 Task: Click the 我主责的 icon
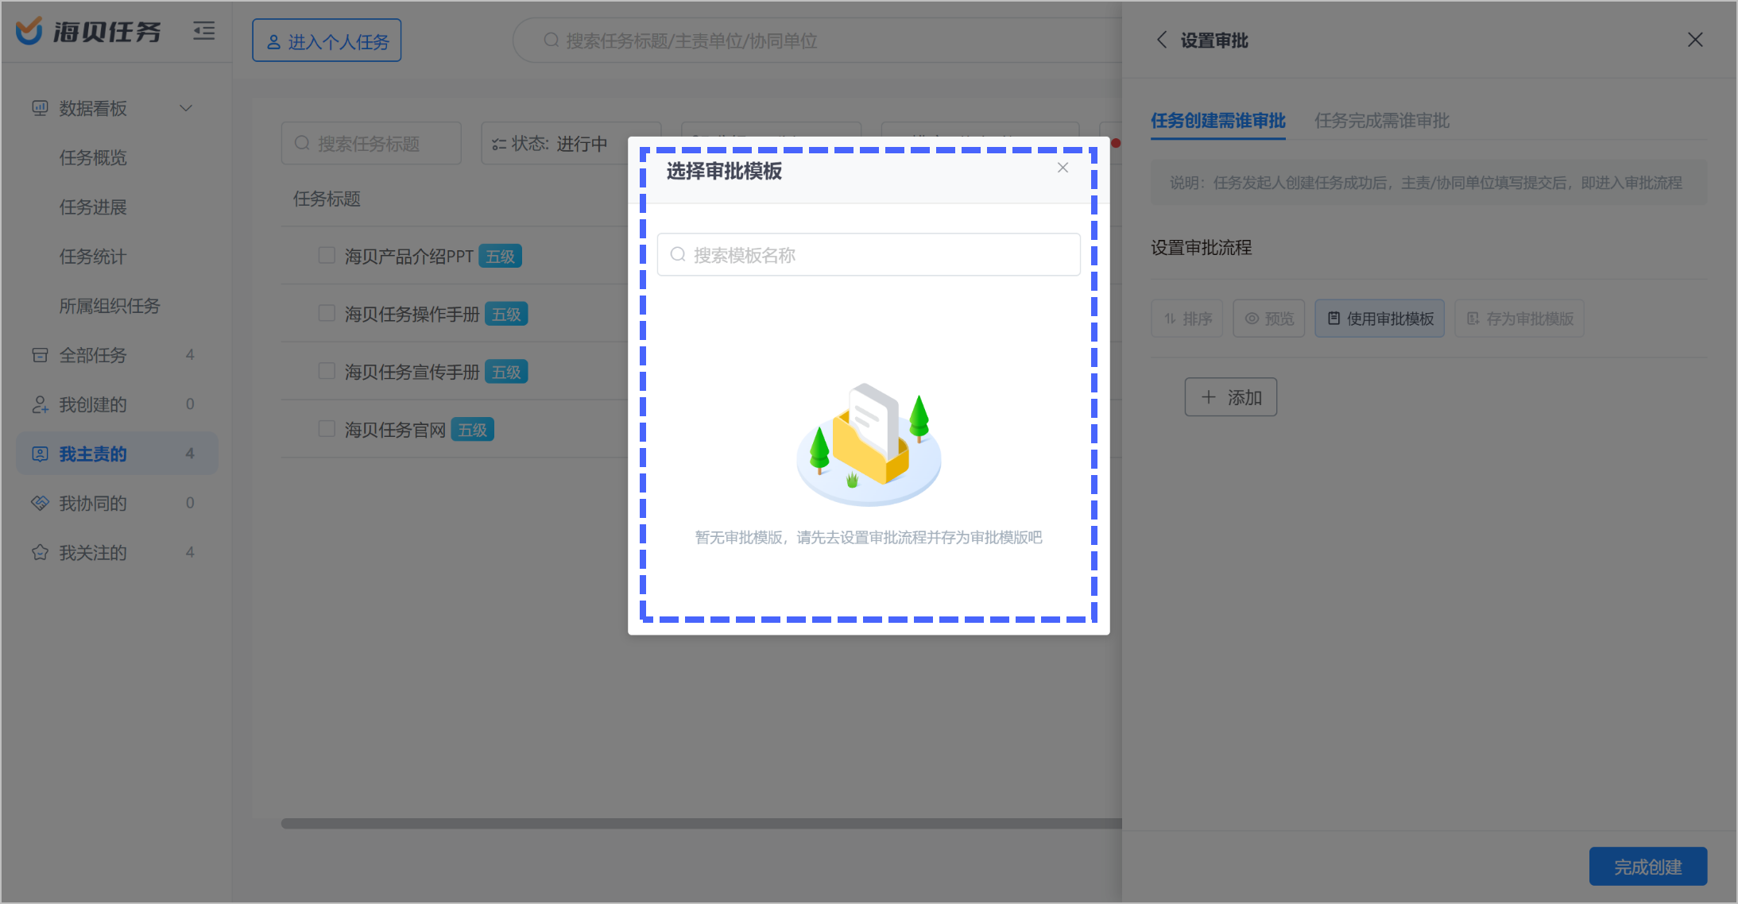coord(40,454)
